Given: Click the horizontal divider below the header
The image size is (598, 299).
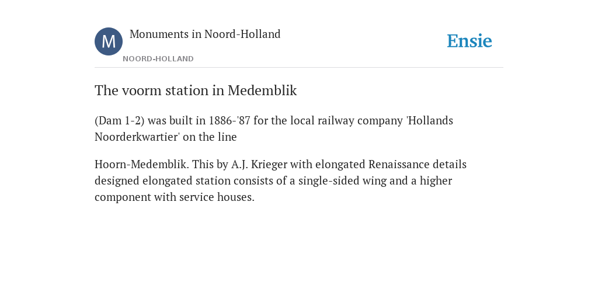Looking at the screenshot, I should pos(299,68).
